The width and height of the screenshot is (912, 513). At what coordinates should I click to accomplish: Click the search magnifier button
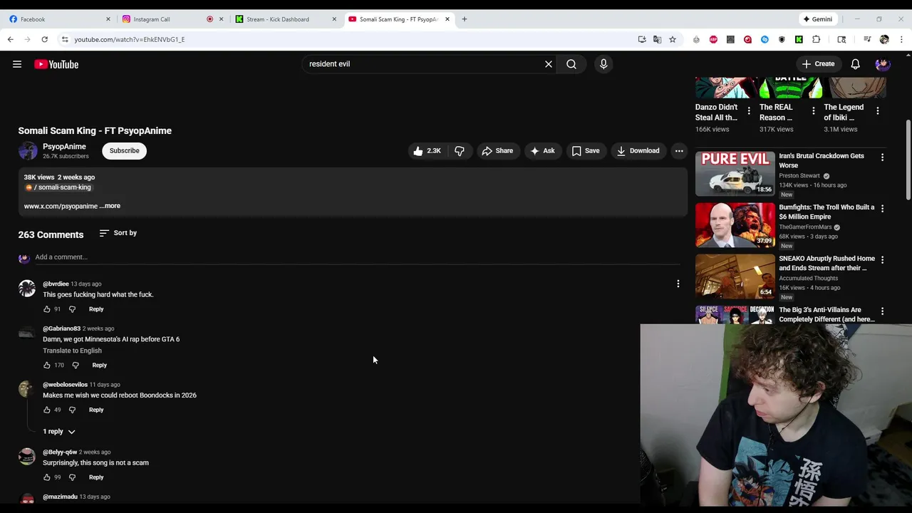pyautogui.click(x=571, y=64)
